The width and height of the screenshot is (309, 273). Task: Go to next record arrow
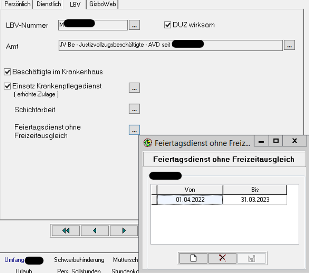[124, 231]
